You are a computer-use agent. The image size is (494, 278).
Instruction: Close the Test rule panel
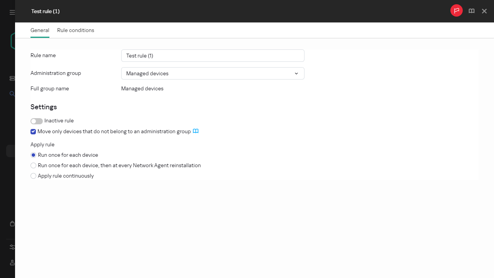tap(484, 11)
